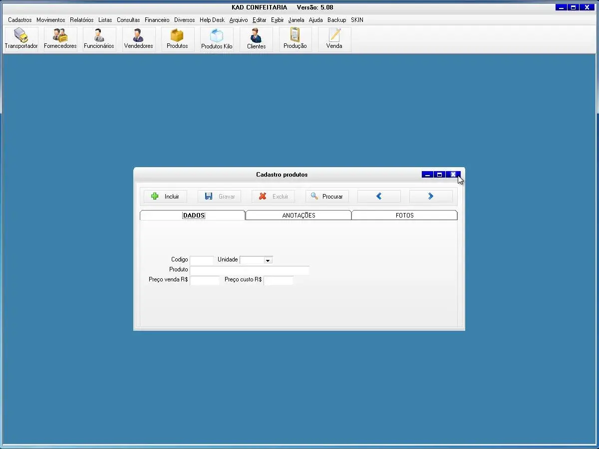Screen dimensions: 599x449
Task: Open the Financeiro menu
Action: click(x=157, y=20)
